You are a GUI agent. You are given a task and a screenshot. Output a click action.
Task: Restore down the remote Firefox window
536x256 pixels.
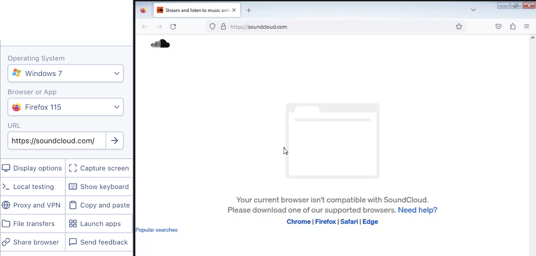coord(516,5)
